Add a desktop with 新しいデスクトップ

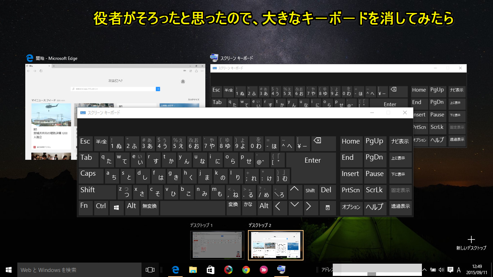pyautogui.click(x=471, y=242)
